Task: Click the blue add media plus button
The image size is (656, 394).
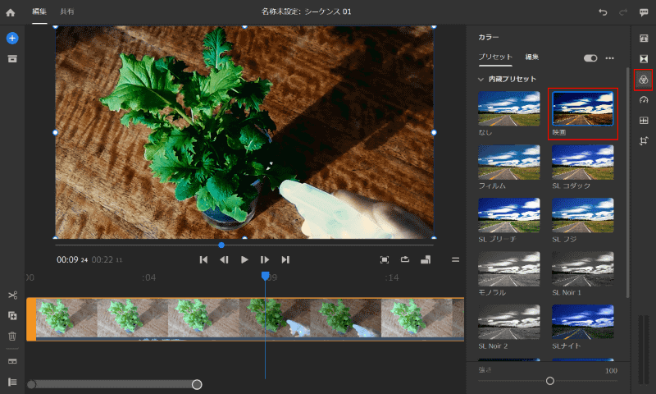Action: [12, 39]
